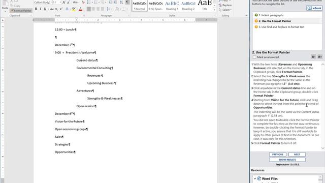Apply yellow text highlight color

74,9
